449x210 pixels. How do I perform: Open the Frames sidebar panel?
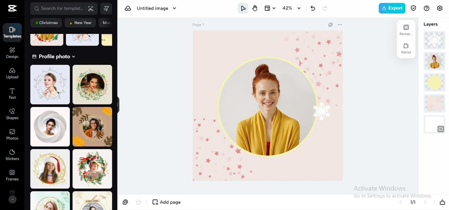12,175
